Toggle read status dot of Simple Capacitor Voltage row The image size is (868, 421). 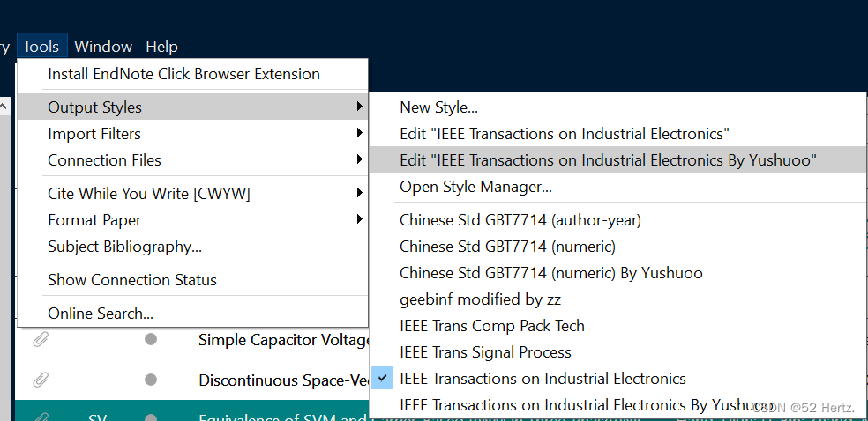[x=151, y=339]
